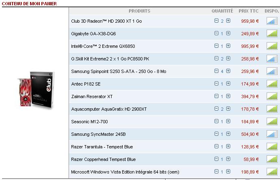Increase quantity of Seasonic M12-700
Image resolution: width=280 pixels, height=180 pixels.
[x=228, y=121]
